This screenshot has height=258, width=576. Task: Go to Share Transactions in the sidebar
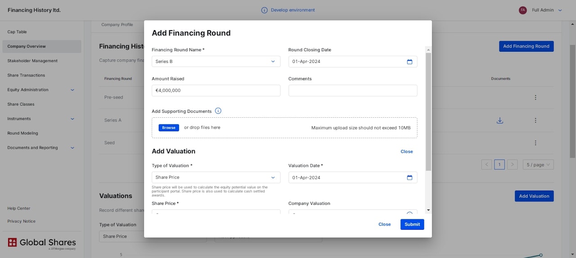coord(26,75)
